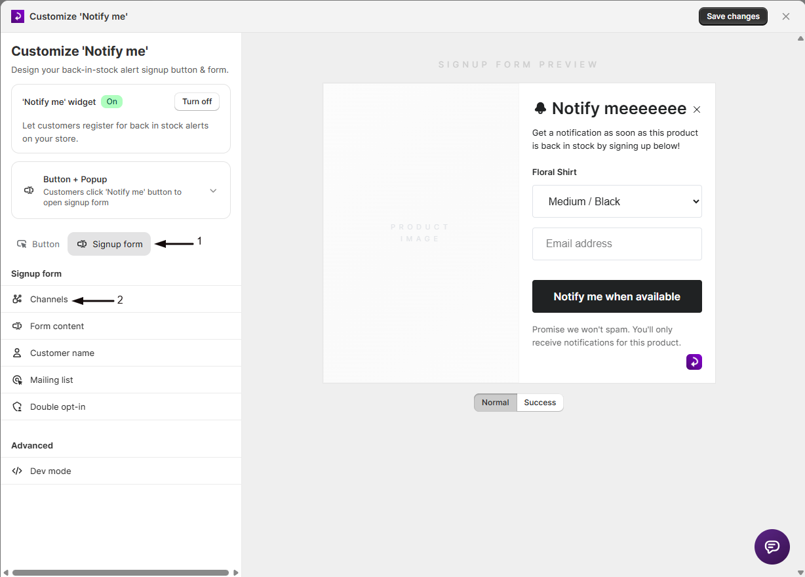Open the Customer name settings
The width and height of the screenshot is (805, 577).
pos(121,353)
